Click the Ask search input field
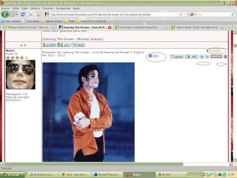This screenshot has width=237, height=178. [x=214, y=14]
